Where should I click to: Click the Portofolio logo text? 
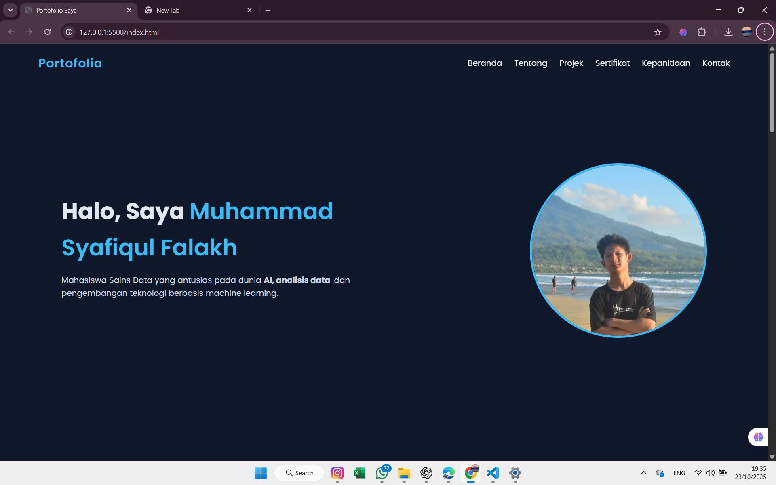pos(70,63)
